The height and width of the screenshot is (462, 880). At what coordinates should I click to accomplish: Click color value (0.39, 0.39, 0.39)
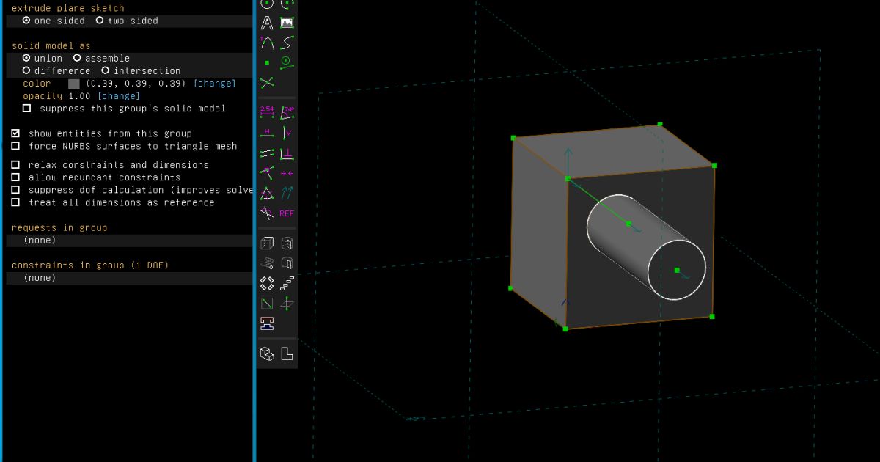[136, 84]
